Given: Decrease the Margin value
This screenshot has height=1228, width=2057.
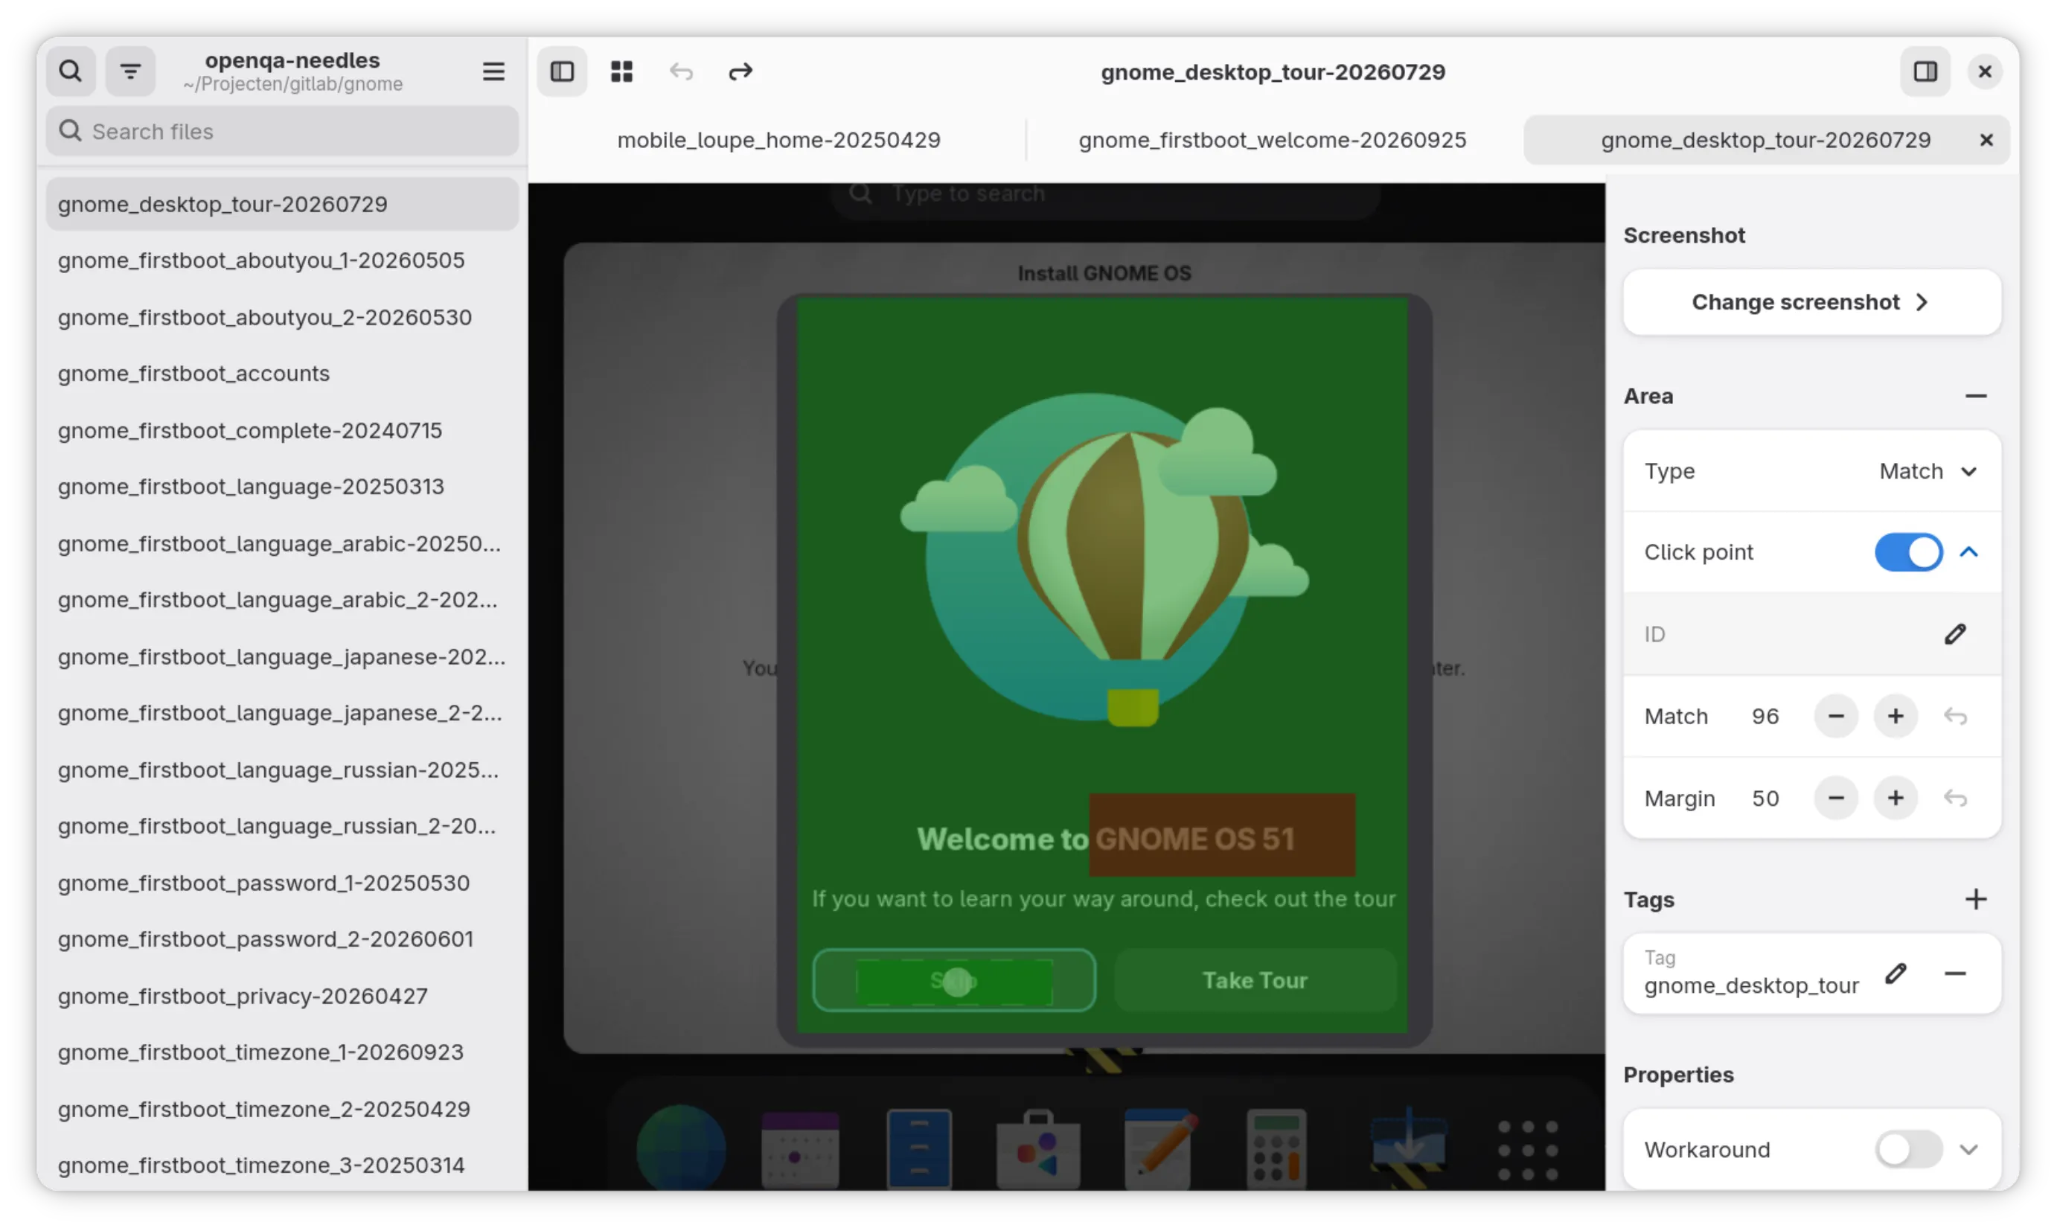Looking at the screenshot, I should coord(1835,798).
